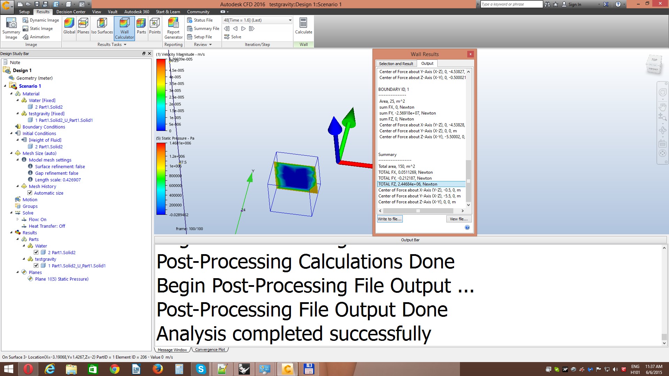Open the Summary File
This screenshot has height=376, width=669.
pyautogui.click(x=203, y=29)
